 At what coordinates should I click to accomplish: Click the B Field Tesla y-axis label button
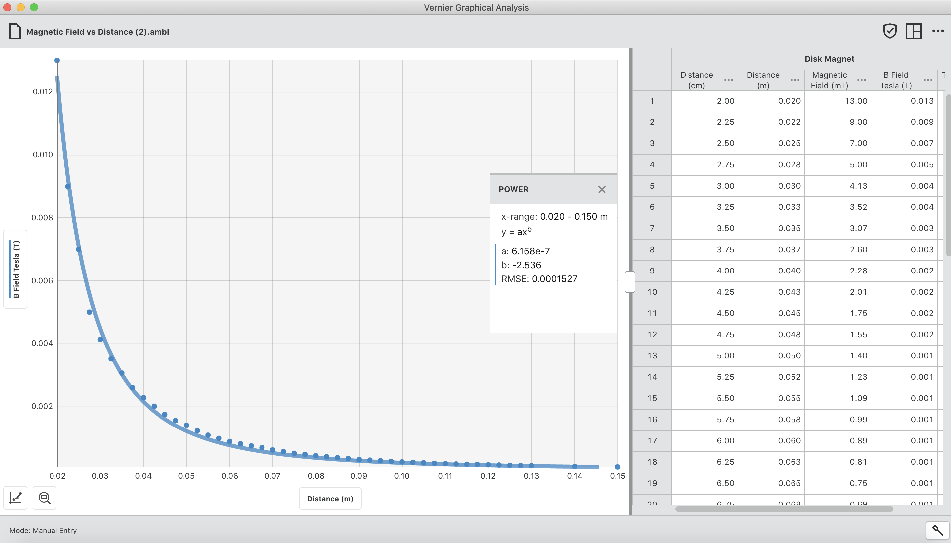[x=15, y=269]
